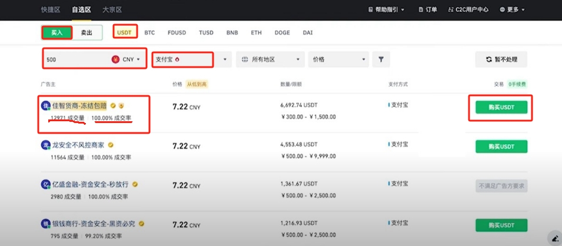Expand the 所有地区 region dropdown
The height and width of the screenshot is (246, 562).
tap(271, 59)
